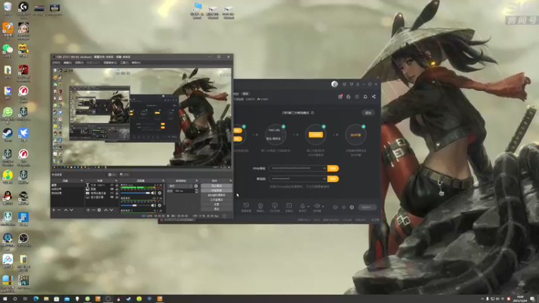The height and width of the screenshot is (303, 539).
Task: Open the Controls dock panel popout icon
Action: (x=230, y=180)
